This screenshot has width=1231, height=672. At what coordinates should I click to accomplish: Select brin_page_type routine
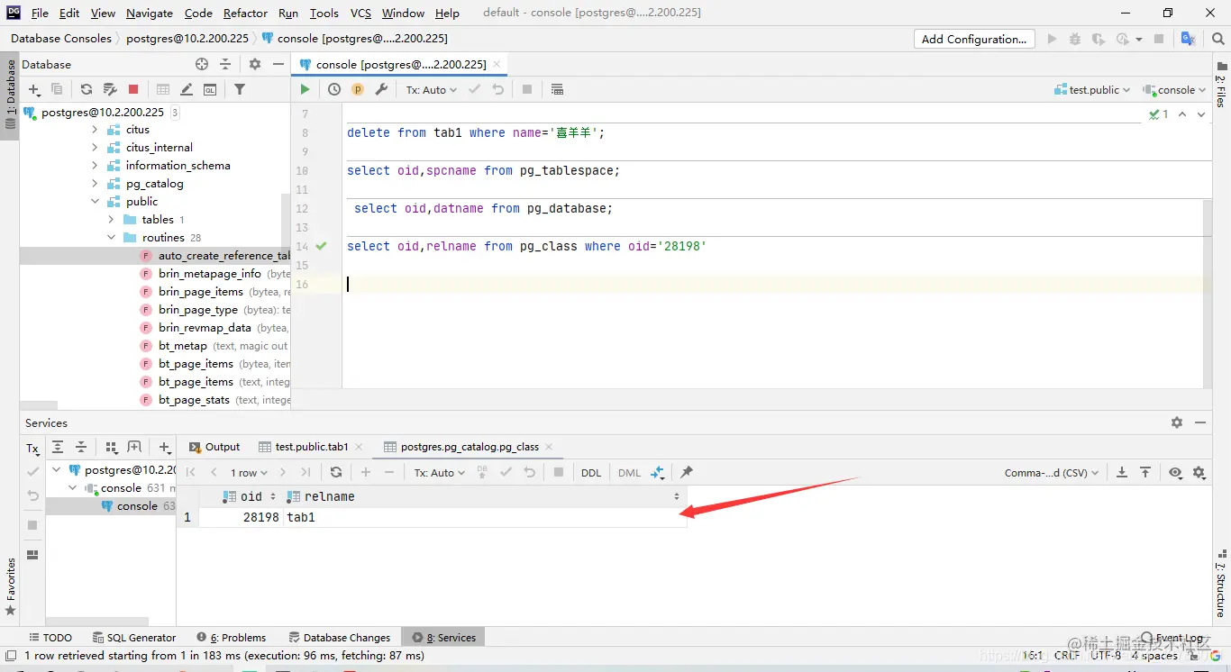click(198, 310)
